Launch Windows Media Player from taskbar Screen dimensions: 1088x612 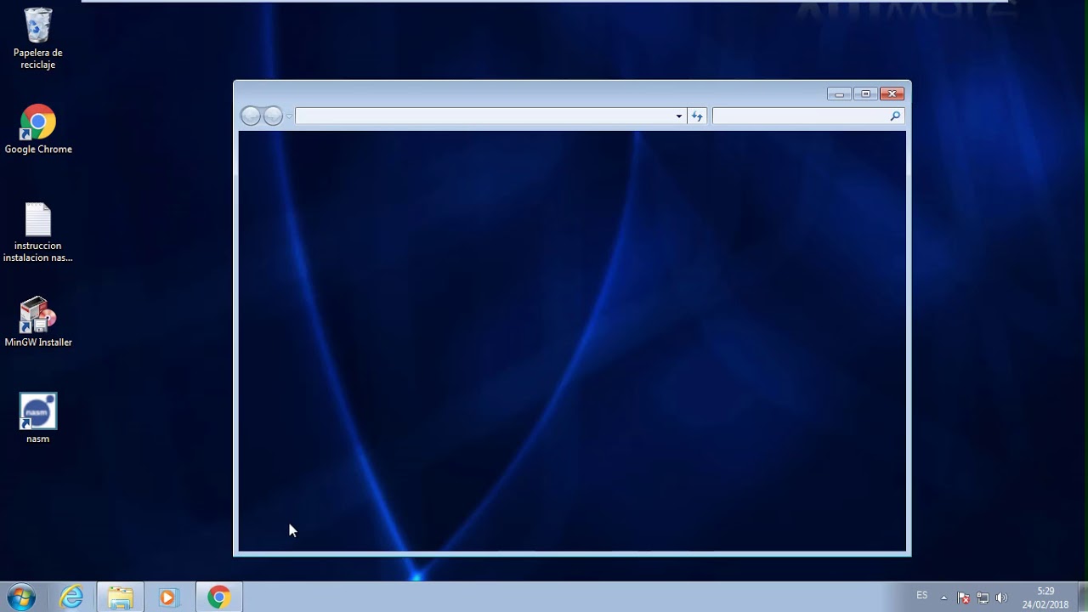168,598
